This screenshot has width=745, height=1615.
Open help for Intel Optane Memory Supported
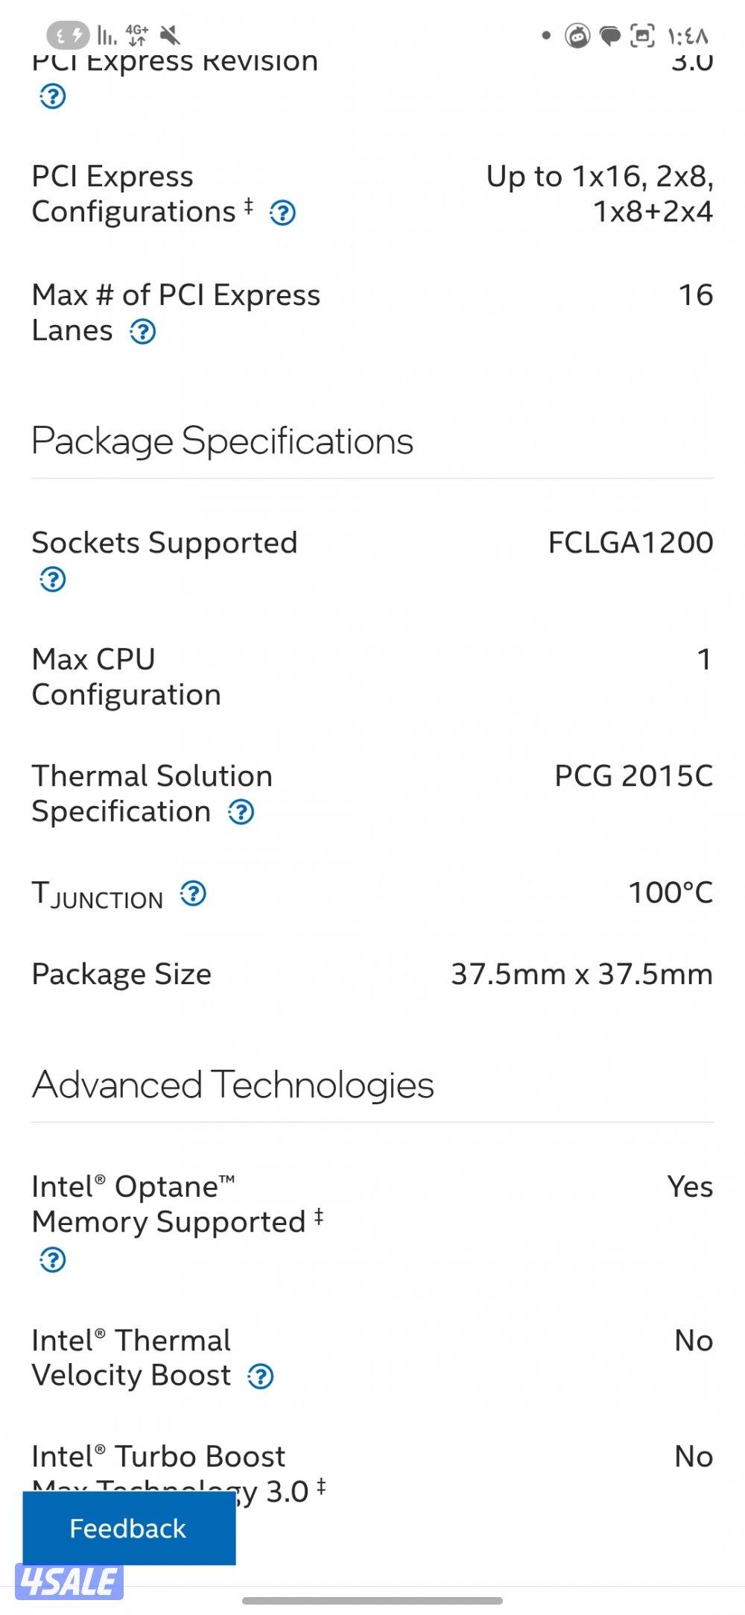coord(52,1260)
